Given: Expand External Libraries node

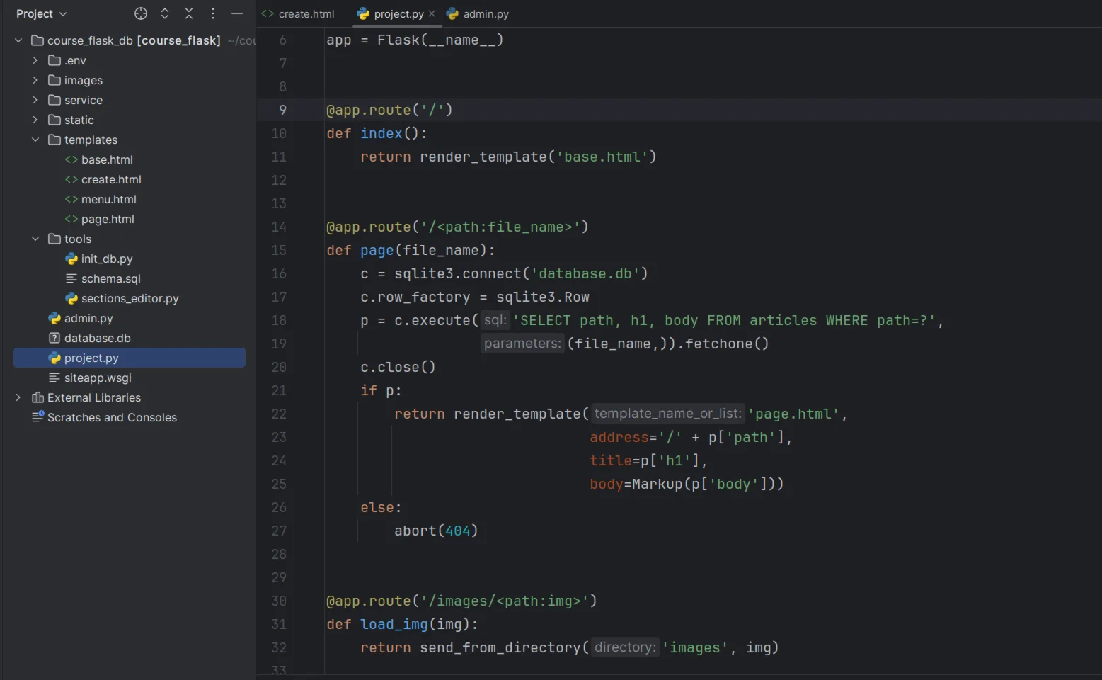Looking at the screenshot, I should [x=18, y=397].
